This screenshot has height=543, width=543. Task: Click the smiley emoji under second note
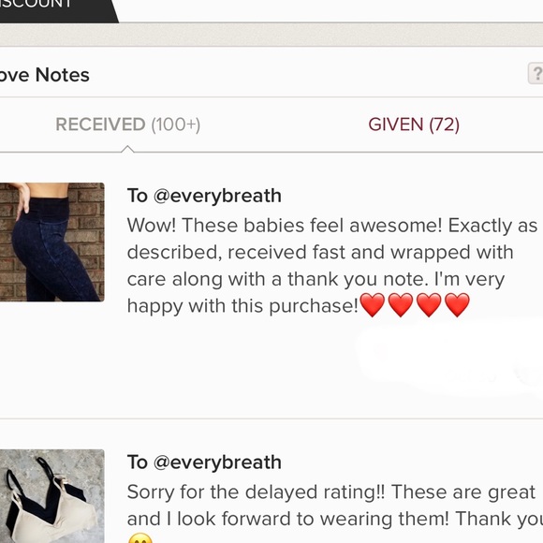139,538
